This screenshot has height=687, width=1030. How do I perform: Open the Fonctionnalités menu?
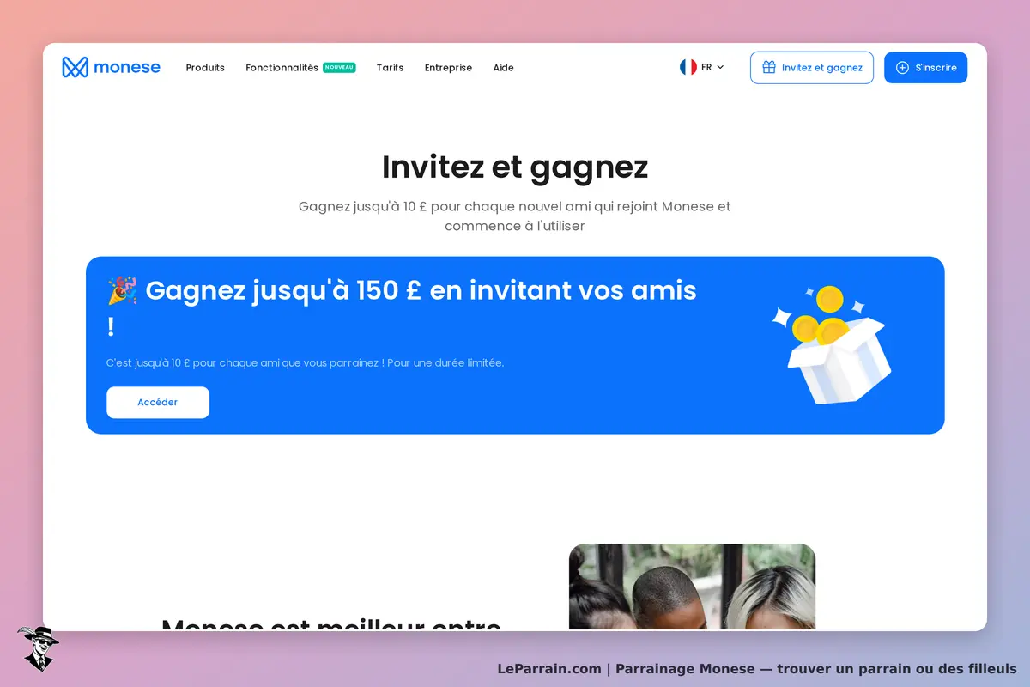(x=282, y=68)
